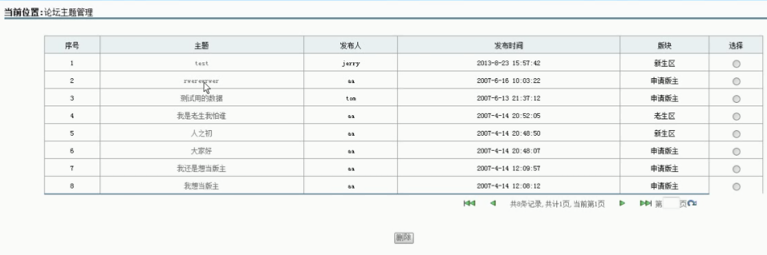Click the '选择' column header

tap(735, 45)
